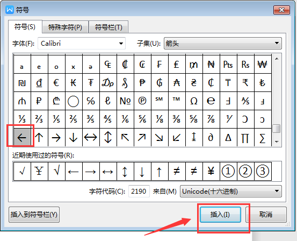Open the 子集 箭头 subset dropdown
Viewport: 297px width, 241px height.
point(223,44)
